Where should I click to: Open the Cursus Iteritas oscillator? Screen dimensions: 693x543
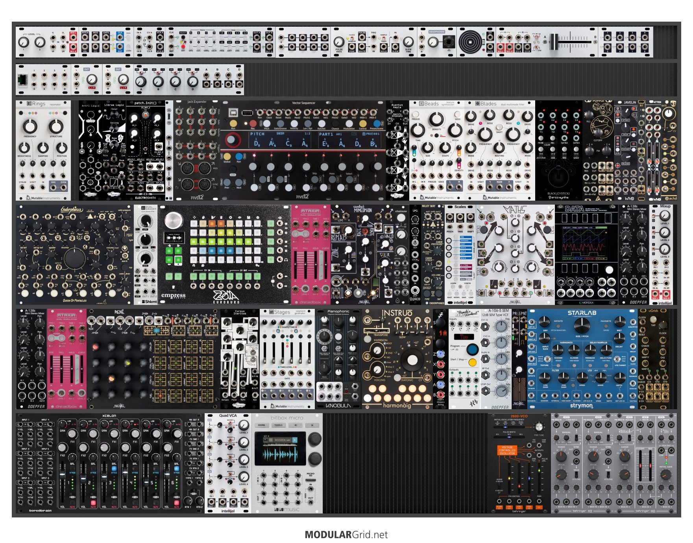point(240,359)
